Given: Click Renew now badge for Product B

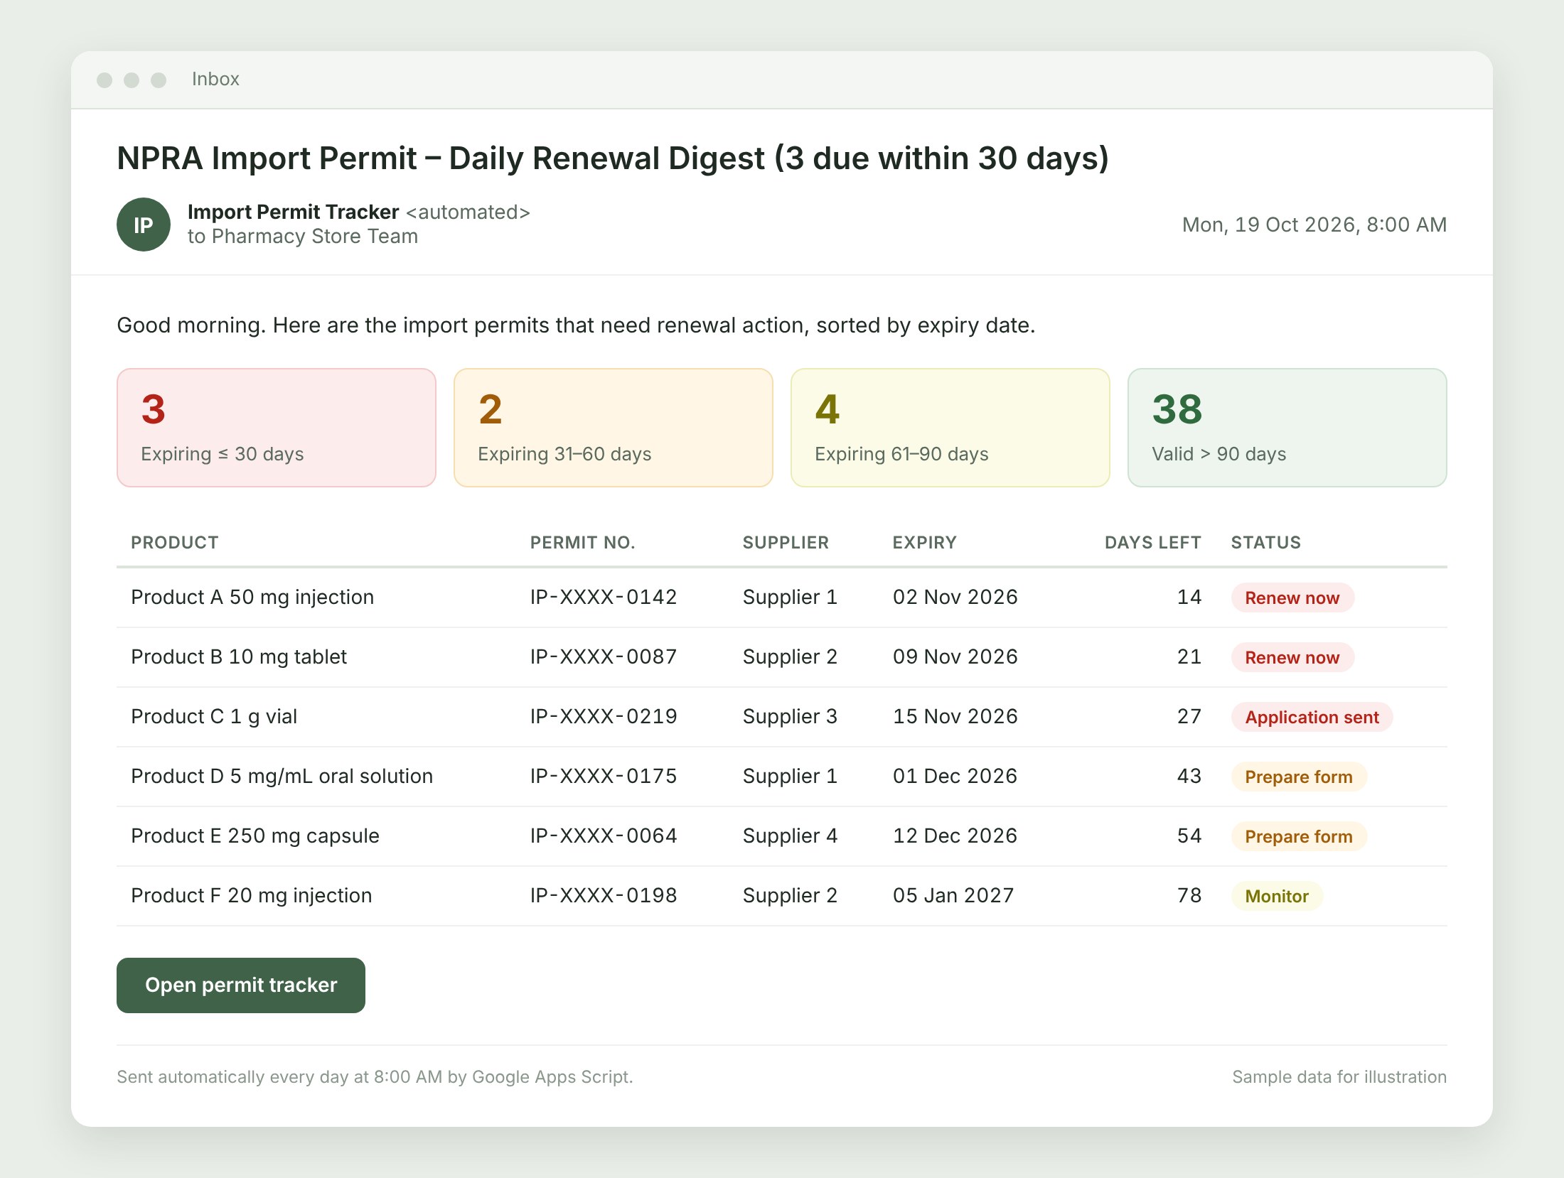Looking at the screenshot, I should tap(1292, 657).
